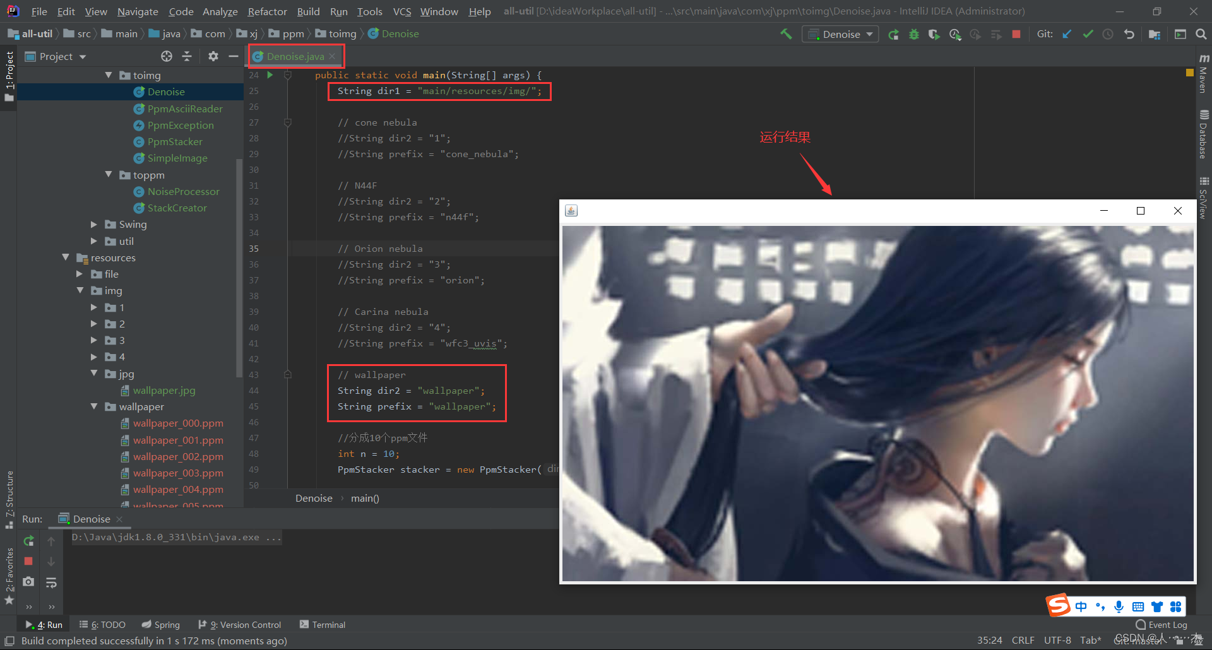Rerun Denoise in Run panel
Viewport: 1212px width, 650px height.
28,541
